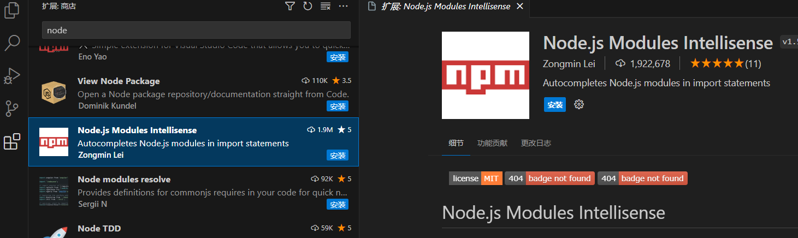The width and height of the screenshot is (798, 238).
Task: Switch to the 功能贡献 tab
Action: pyautogui.click(x=492, y=143)
